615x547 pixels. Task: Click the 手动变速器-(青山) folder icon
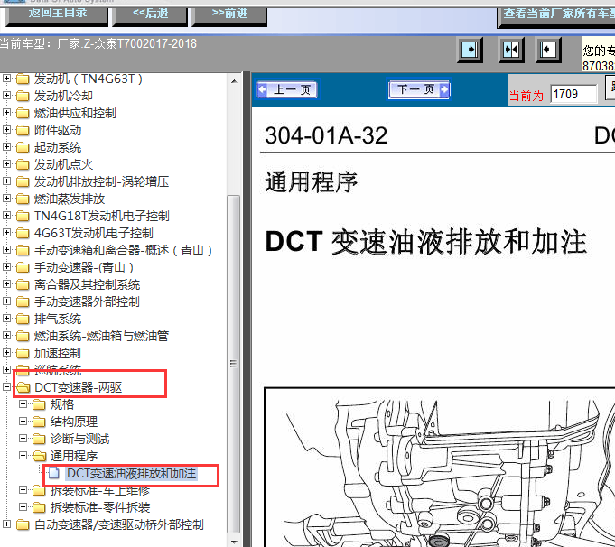click(23, 267)
